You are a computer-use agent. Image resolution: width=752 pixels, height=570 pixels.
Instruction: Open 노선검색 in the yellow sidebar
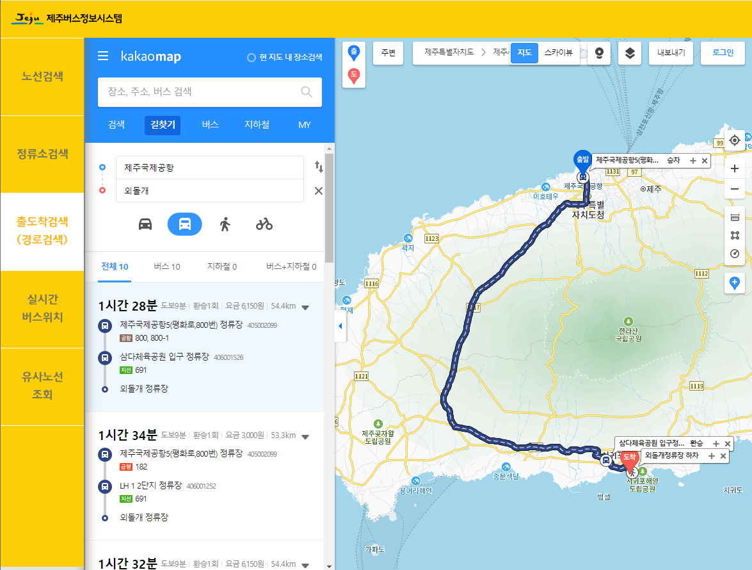coord(42,77)
